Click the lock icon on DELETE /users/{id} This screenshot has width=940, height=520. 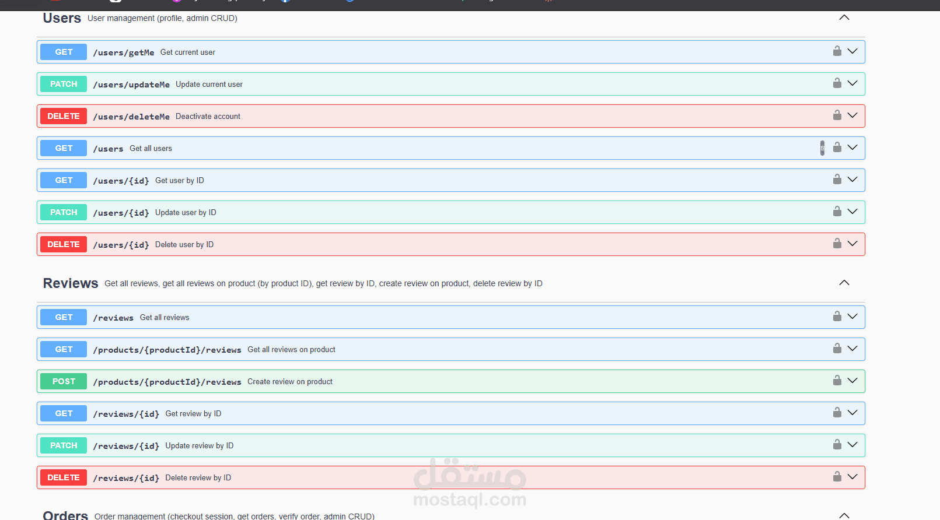[837, 244]
